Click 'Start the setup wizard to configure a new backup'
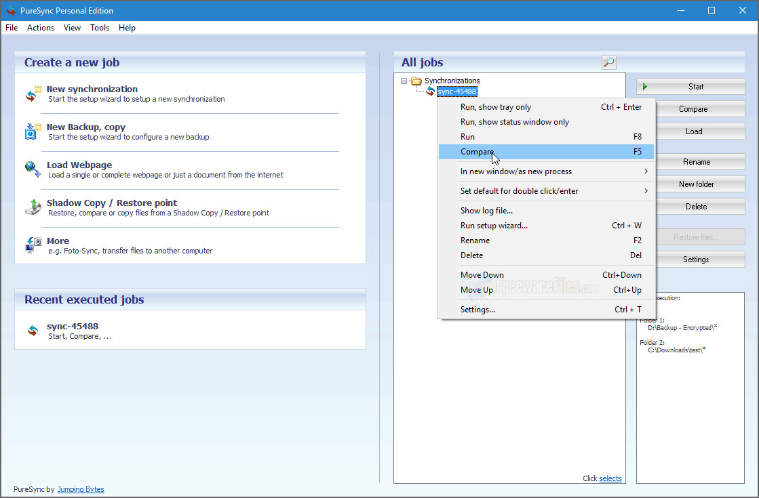 pyautogui.click(x=129, y=137)
